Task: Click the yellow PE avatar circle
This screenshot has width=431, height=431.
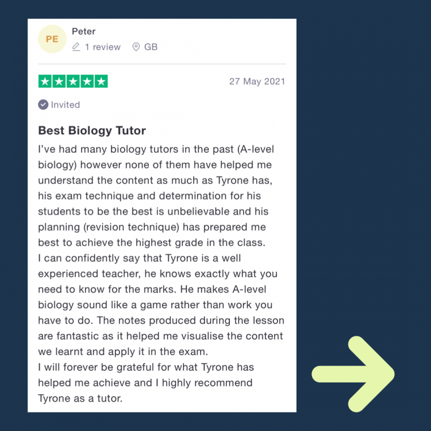Action: 52,39
